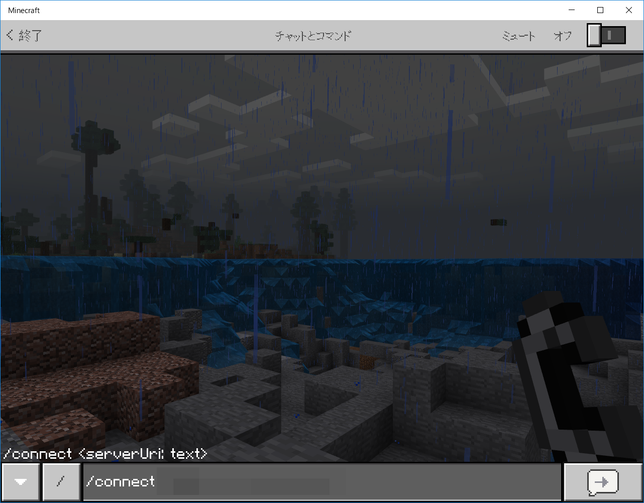Minimize the Minecraft window
644x503 pixels.
(572, 10)
